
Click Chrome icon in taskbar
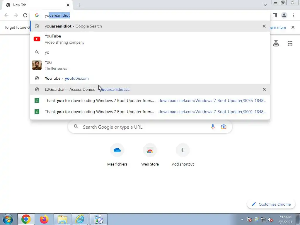click(26, 219)
